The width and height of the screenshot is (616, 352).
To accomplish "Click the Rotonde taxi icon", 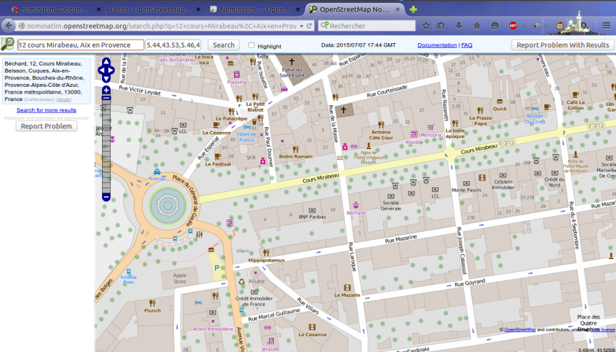I will pos(157,172).
